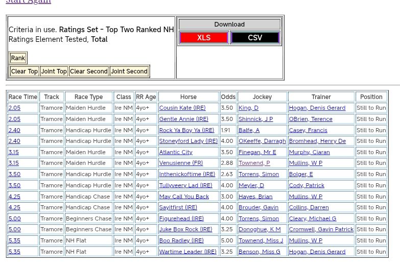400x268 pixels.
Task: Open horse Wartime Leader (IRE) link
Action: click(x=187, y=252)
